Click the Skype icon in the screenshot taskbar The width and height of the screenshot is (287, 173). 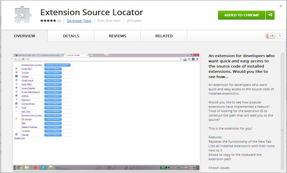(43, 167)
